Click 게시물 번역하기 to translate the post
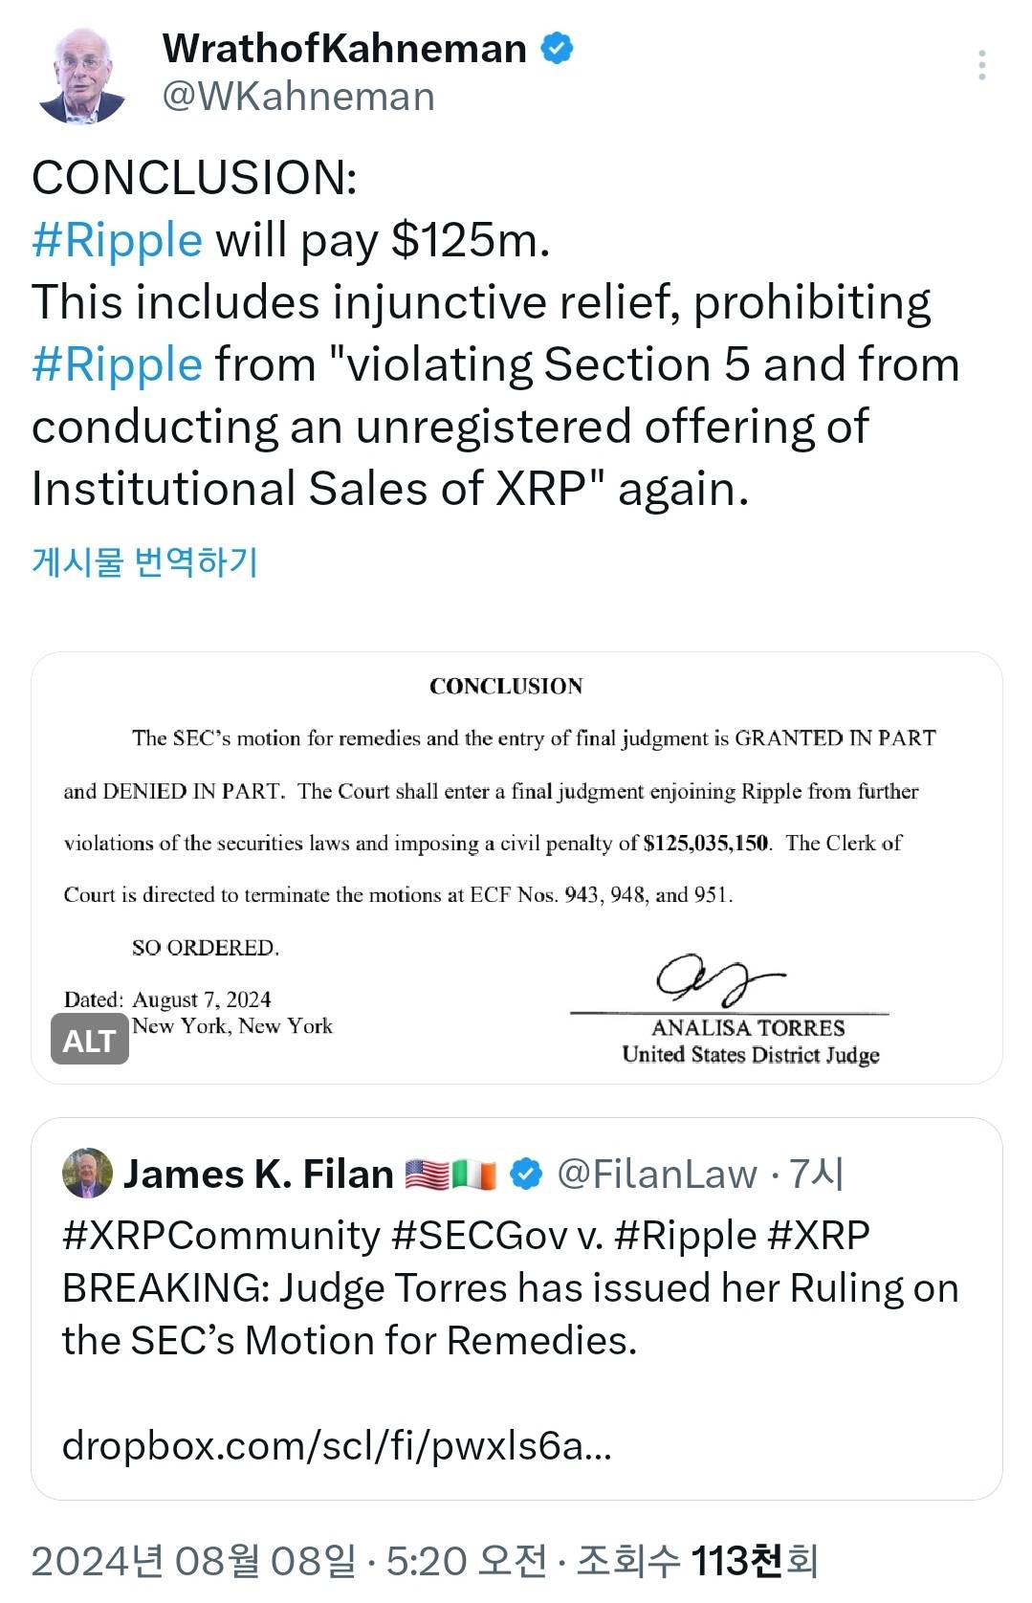The image size is (1032, 1603). 144,561
